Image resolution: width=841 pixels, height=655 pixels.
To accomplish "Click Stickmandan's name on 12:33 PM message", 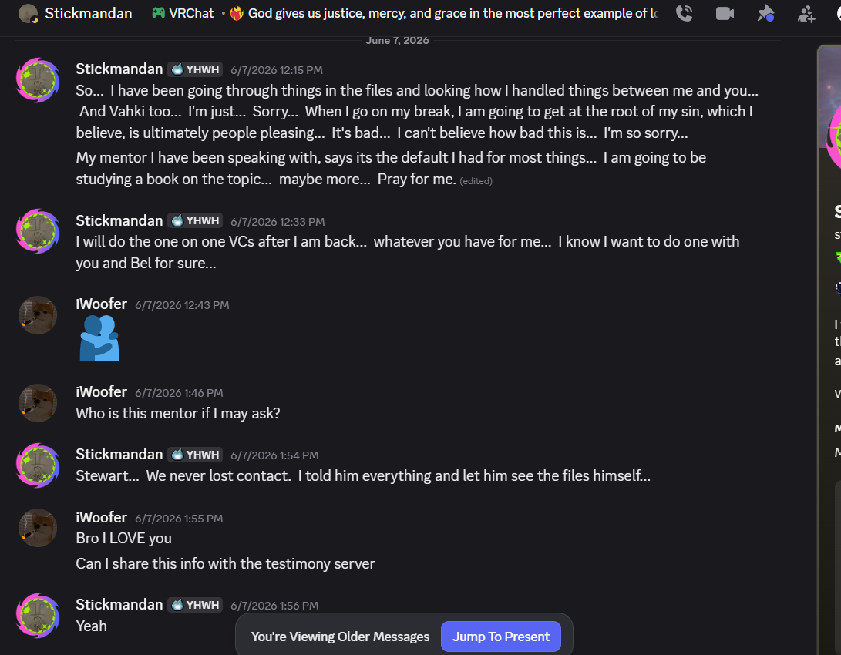I will tap(119, 220).
